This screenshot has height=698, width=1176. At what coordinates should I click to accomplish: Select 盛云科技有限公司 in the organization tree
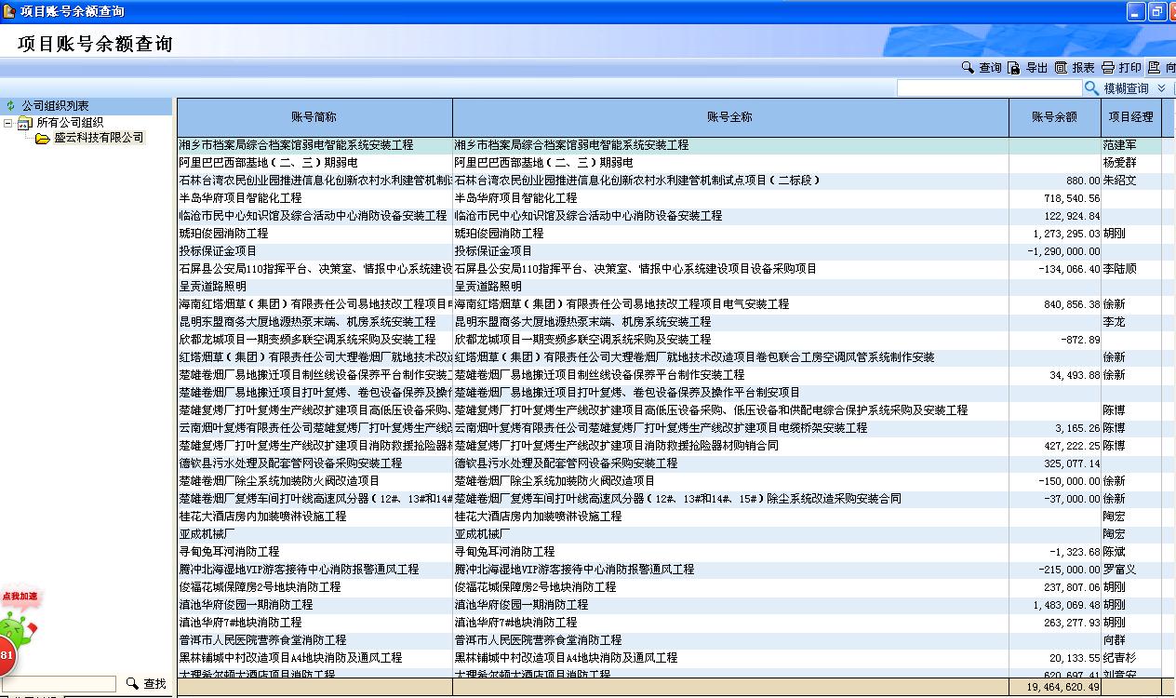[x=98, y=138]
